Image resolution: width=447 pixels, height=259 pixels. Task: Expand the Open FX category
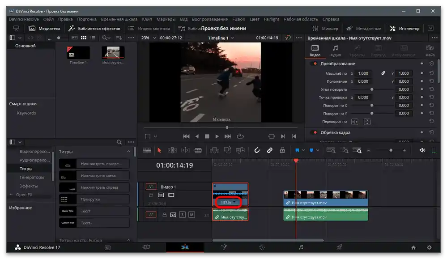tap(11, 195)
